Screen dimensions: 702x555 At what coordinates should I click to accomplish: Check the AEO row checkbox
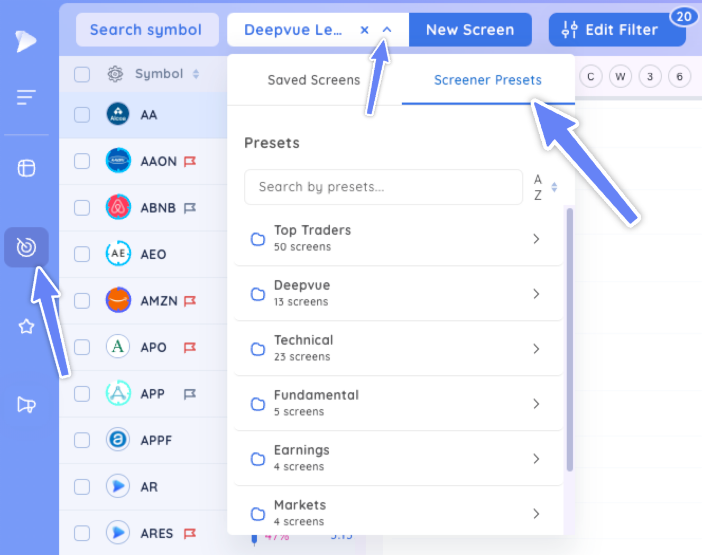click(82, 254)
